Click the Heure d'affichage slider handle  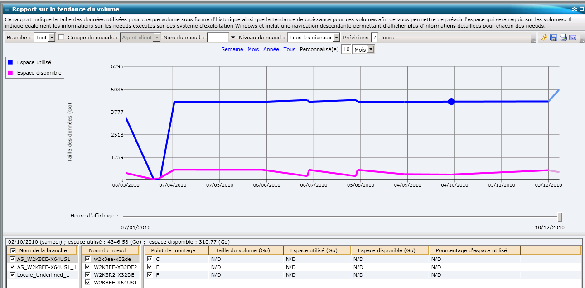560,217
